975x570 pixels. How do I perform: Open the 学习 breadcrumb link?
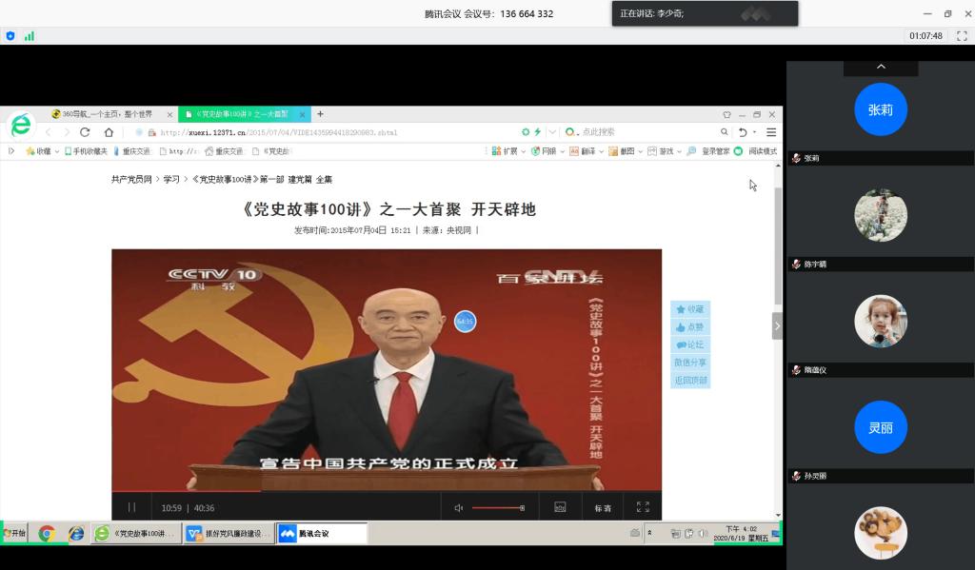click(x=171, y=179)
